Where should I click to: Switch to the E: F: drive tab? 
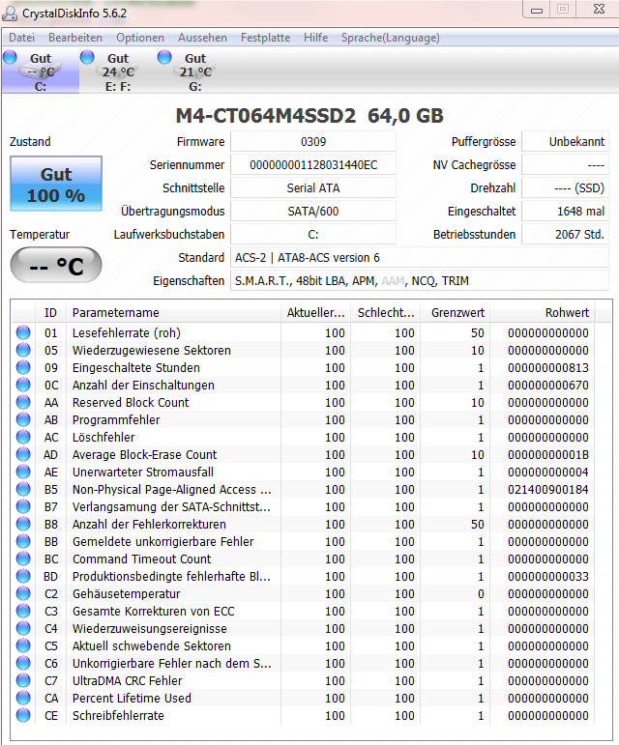(118, 72)
